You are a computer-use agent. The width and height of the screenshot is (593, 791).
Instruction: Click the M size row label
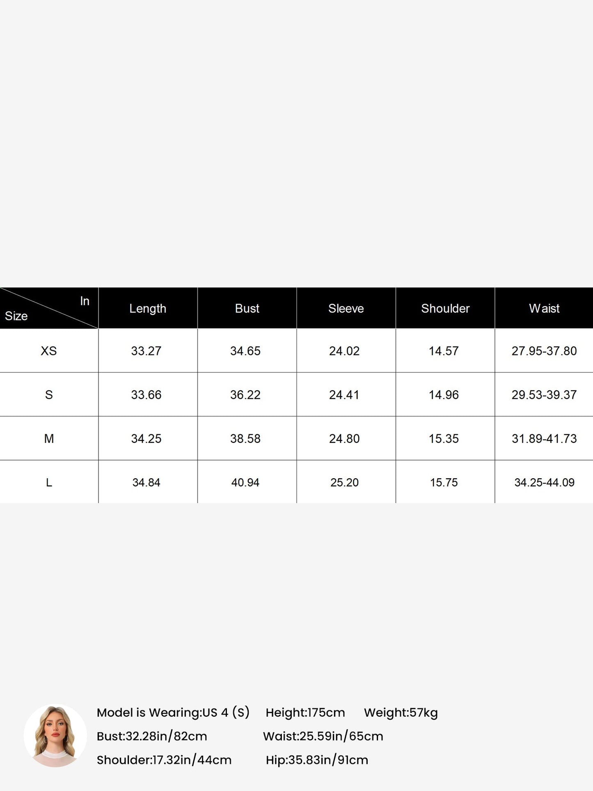(x=49, y=439)
